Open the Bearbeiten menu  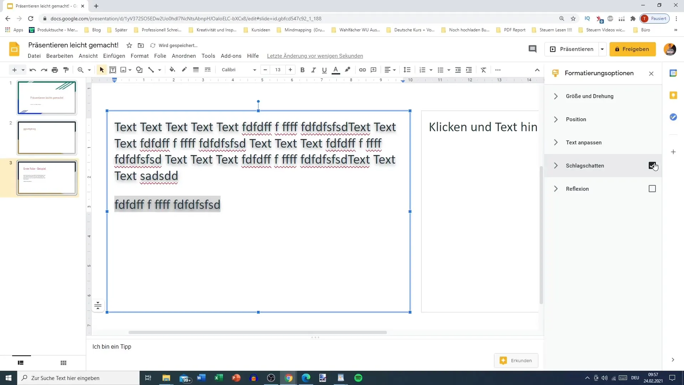59,56
